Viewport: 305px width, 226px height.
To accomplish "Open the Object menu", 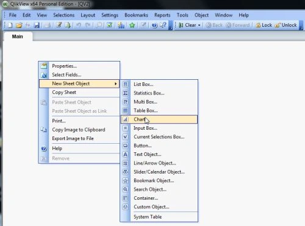I will (201, 15).
